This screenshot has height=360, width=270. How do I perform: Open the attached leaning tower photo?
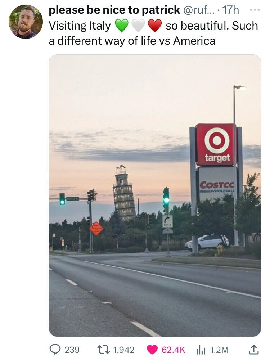(155, 195)
